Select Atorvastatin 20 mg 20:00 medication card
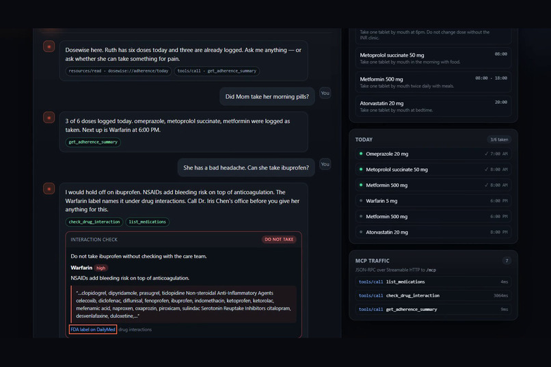Image resolution: width=551 pixels, height=367 pixels. 433,106
